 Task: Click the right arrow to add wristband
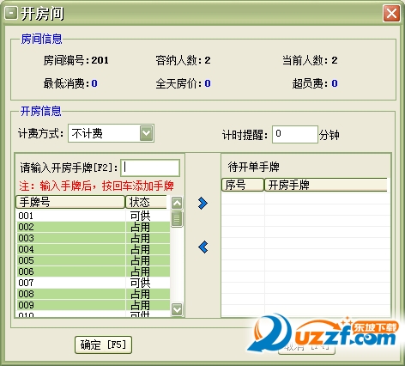point(202,204)
